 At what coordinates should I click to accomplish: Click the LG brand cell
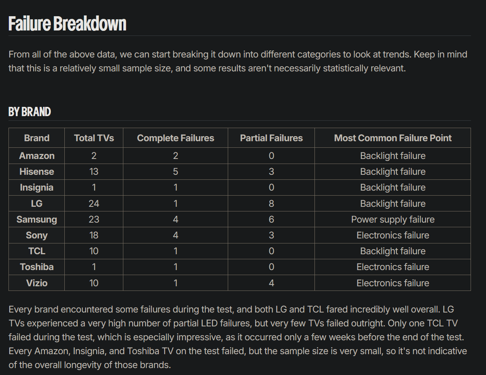pyautogui.click(x=37, y=204)
